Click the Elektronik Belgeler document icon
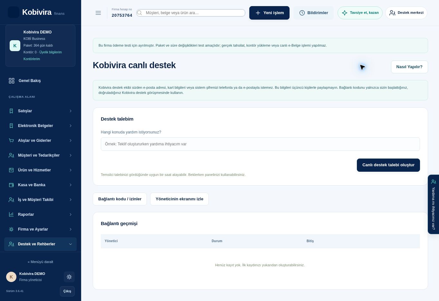 point(11,126)
